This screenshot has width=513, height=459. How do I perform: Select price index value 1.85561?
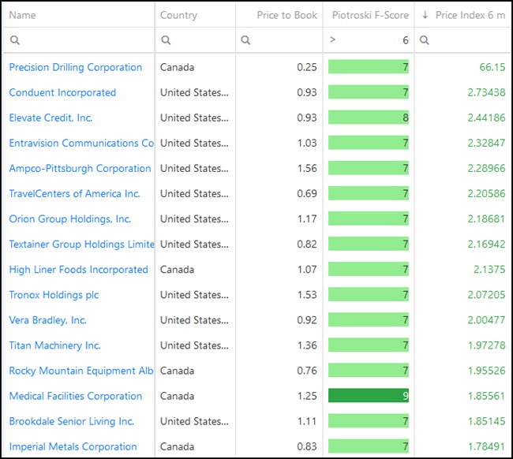486,396
